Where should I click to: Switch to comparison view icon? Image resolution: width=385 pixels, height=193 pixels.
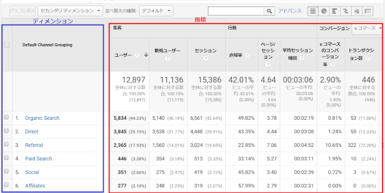[x=345, y=11]
